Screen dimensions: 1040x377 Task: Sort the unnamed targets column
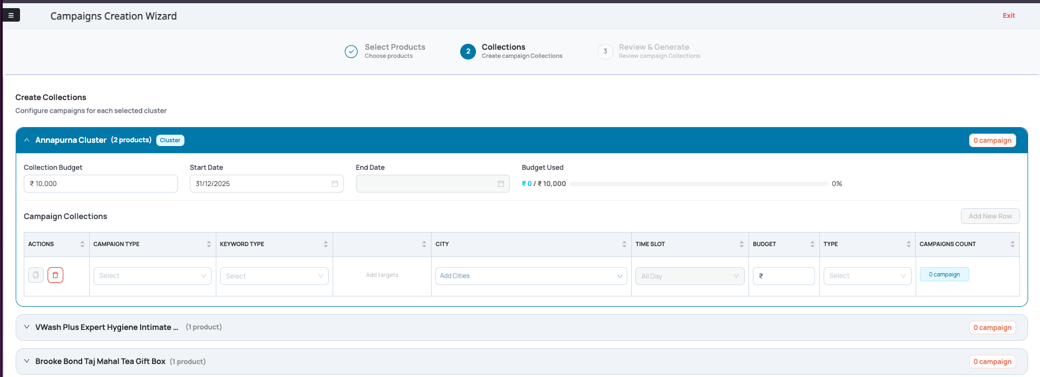424,244
